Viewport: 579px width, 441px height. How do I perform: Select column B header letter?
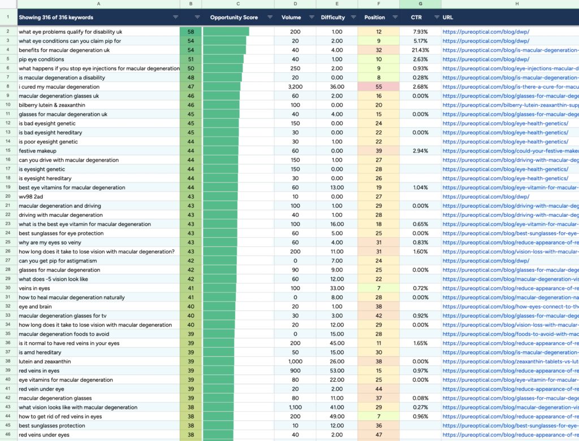tap(191, 4)
